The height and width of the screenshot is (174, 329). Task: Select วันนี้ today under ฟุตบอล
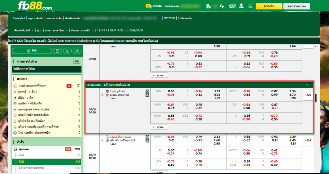pyautogui.click(x=47, y=162)
